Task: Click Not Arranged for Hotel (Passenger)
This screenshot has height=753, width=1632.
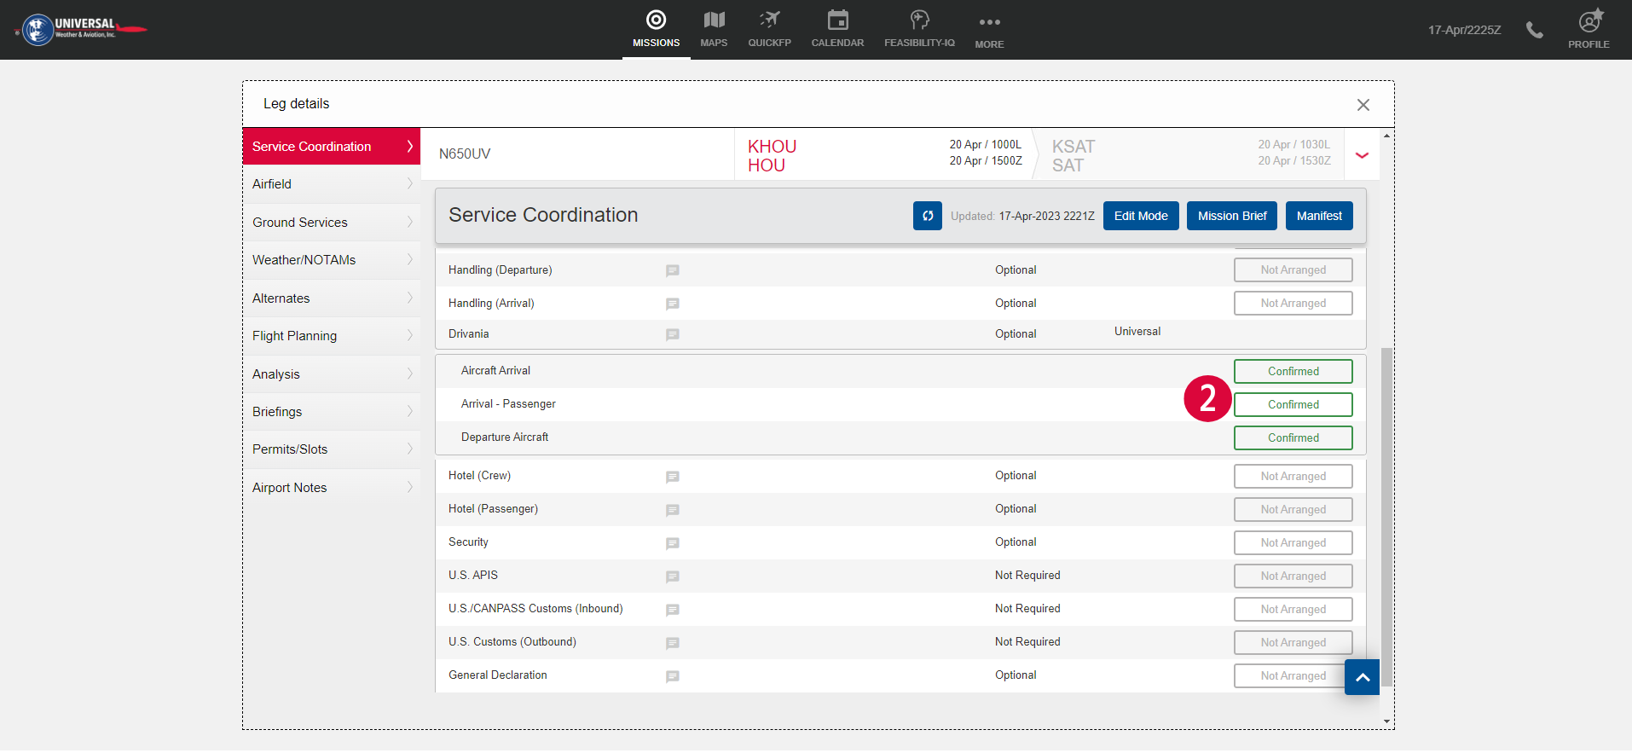Action: (x=1293, y=510)
